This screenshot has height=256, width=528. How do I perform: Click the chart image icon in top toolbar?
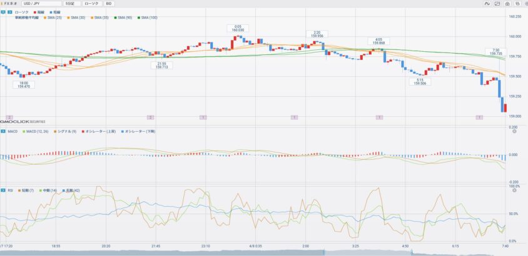tap(497, 4)
